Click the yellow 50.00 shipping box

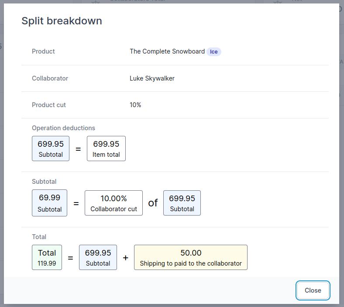pos(190,257)
